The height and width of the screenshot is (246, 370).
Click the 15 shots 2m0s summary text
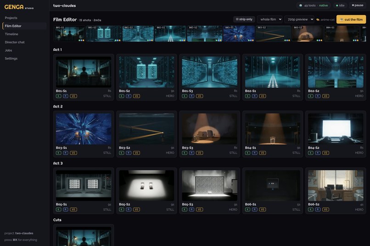(90, 20)
